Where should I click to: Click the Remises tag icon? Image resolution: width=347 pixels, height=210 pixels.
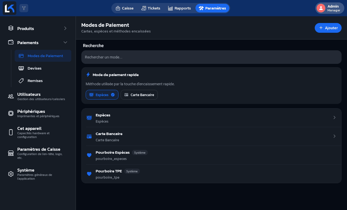(21, 81)
